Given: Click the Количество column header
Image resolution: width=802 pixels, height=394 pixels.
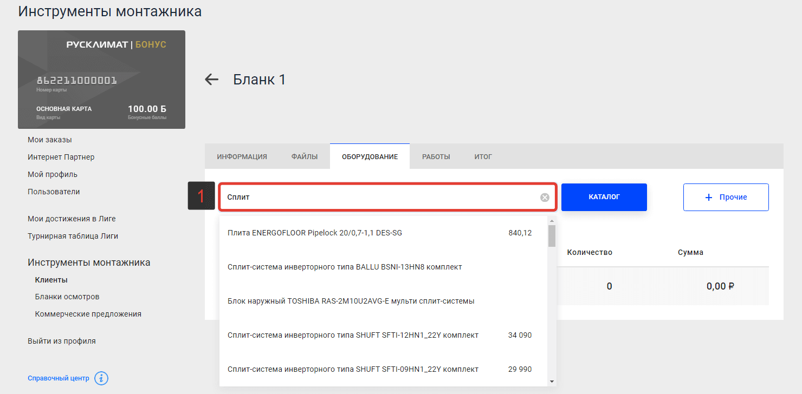Looking at the screenshot, I should 590,252.
